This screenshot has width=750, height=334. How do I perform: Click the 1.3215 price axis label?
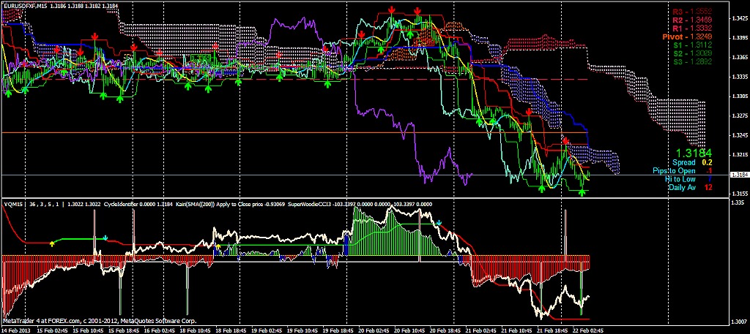(x=740, y=155)
